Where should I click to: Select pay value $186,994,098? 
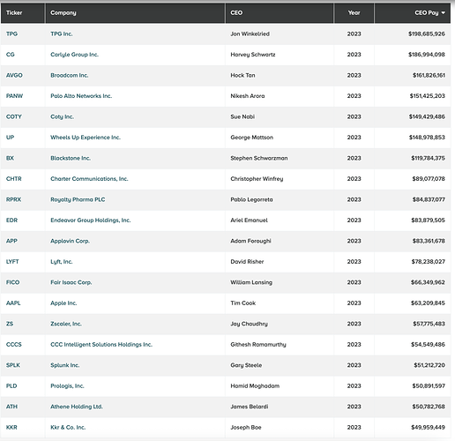427,55
